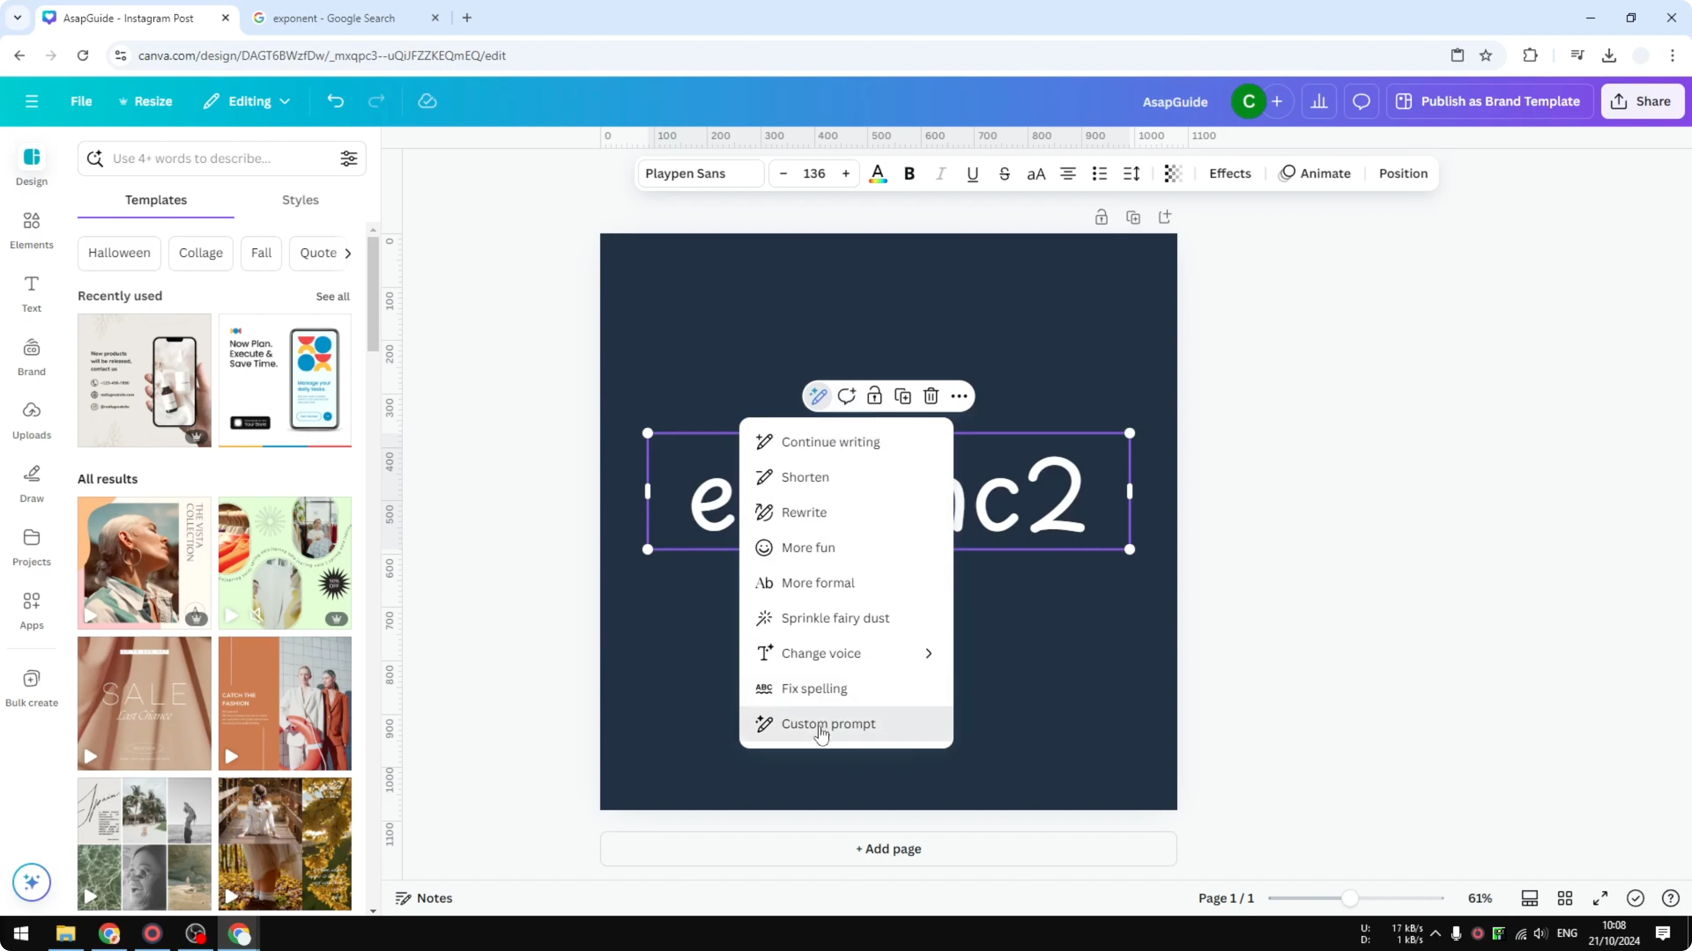Delete the selected text element via trash icon
Screen dimensions: 1692x951
click(931, 396)
